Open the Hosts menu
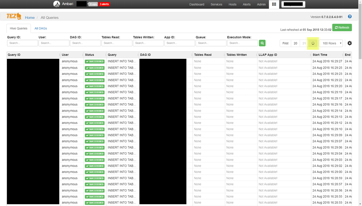Image resolution: width=362 pixels, height=206 pixels. 233,4
